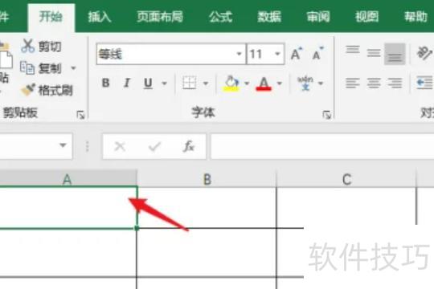
Task: Open font color dropdown arrow
Action: (x=280, y=83)
